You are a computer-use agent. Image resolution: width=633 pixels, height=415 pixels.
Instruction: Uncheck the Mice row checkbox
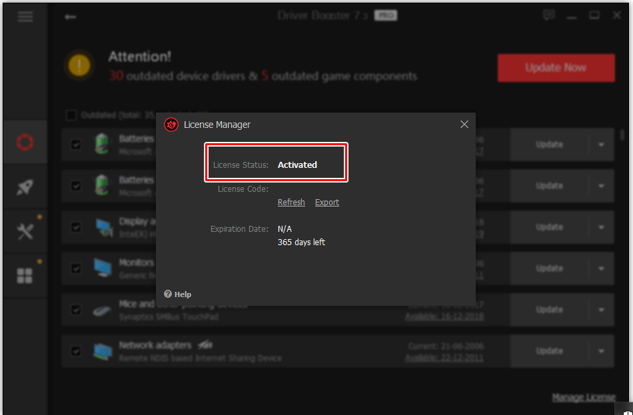76,310
